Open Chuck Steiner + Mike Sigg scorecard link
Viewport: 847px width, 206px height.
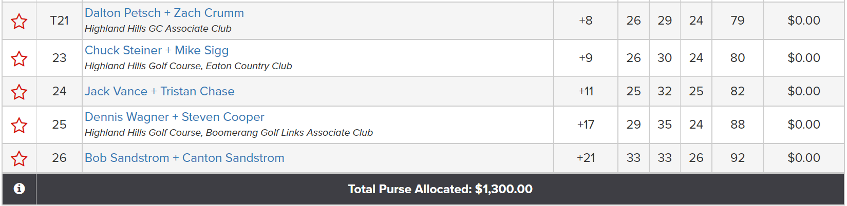pyautogui.click(x=157, y=50)
